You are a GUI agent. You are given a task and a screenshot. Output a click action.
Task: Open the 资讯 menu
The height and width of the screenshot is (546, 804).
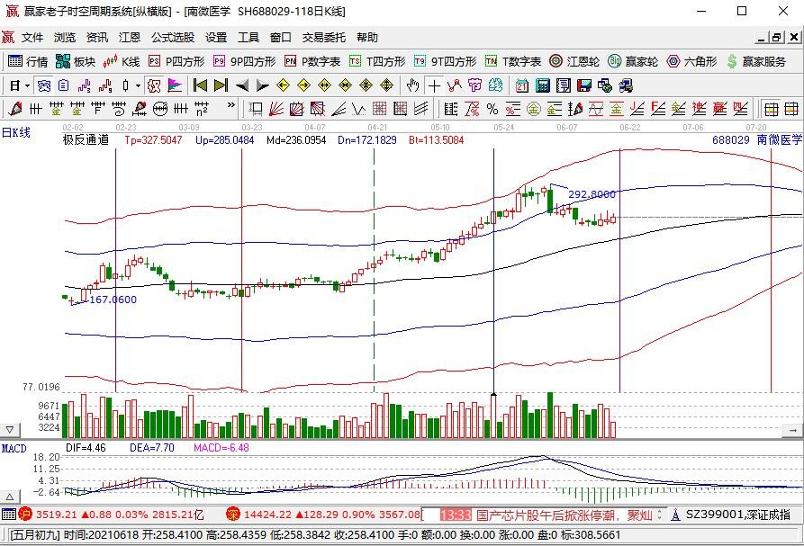pos(97,38)
